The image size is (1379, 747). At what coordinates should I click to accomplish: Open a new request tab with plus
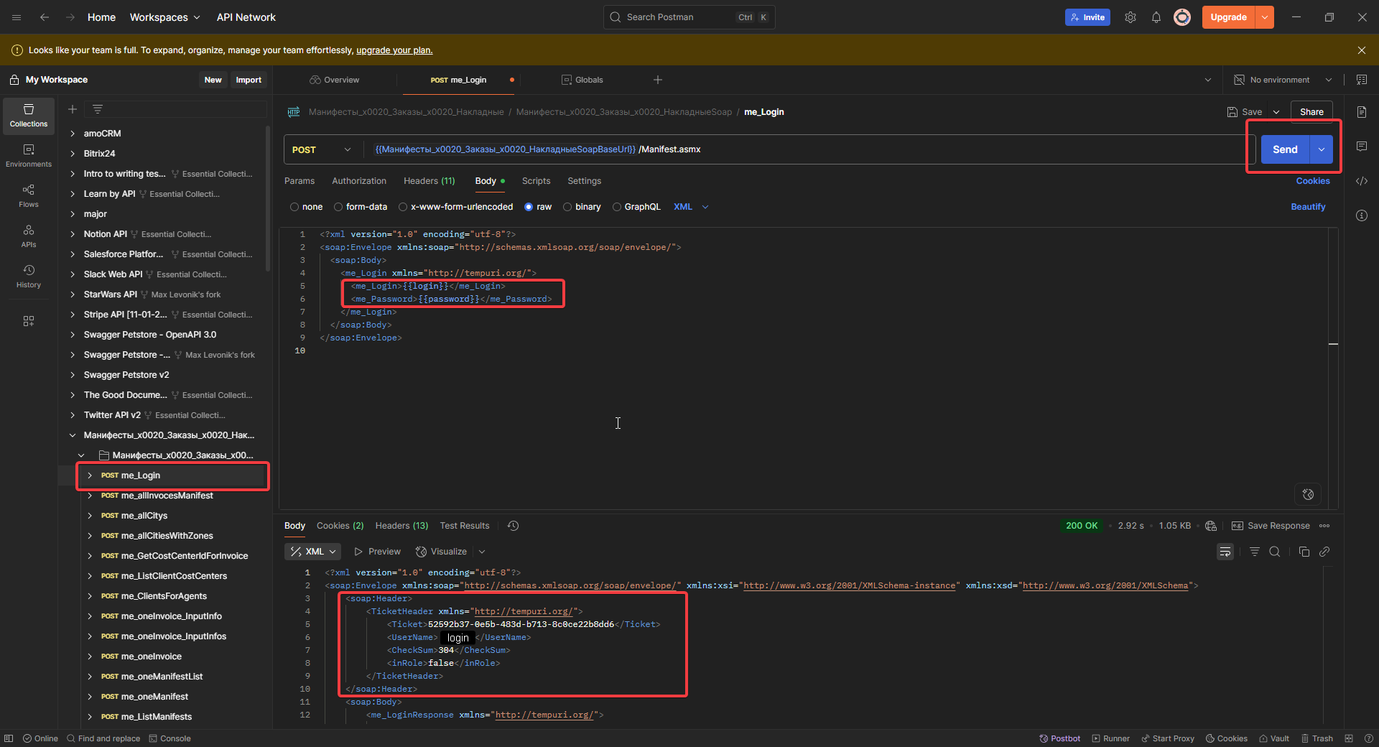pos(658,80)
